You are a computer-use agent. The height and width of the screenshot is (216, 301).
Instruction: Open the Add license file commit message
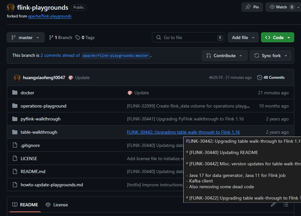155,159
